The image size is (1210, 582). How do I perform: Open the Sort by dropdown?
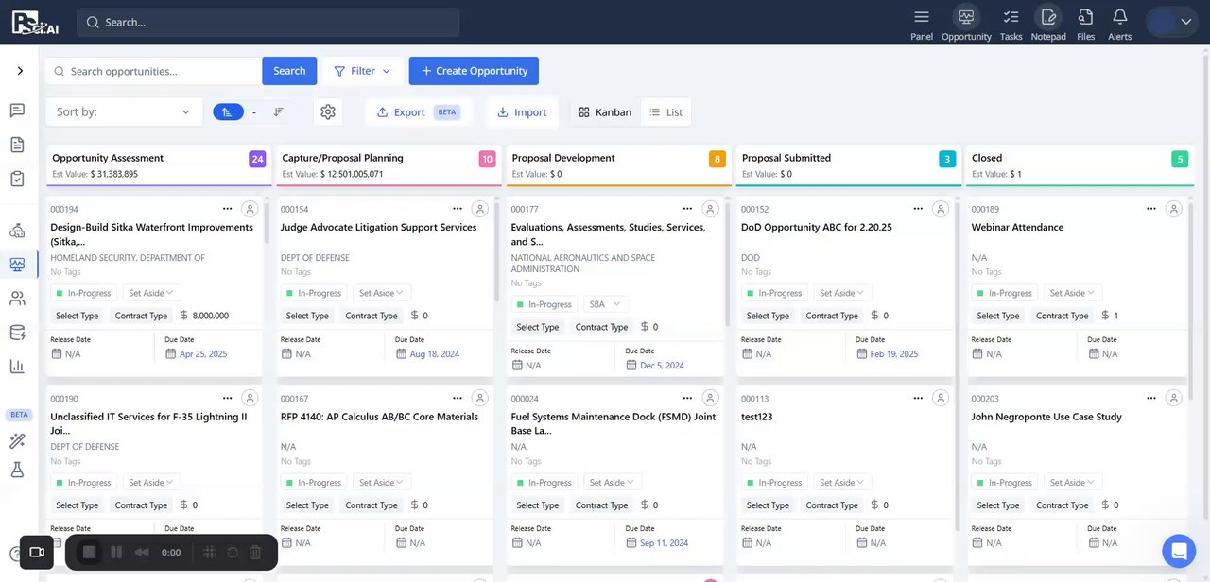point(124,111)
